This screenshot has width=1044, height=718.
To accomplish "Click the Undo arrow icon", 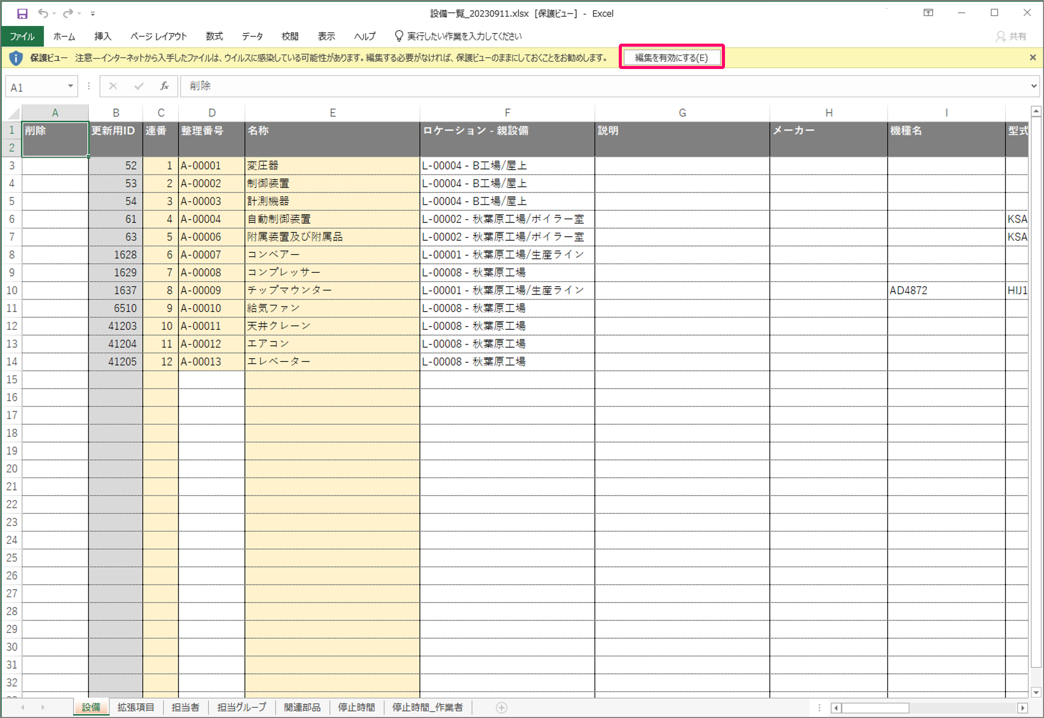I will (x=43, y=14).
